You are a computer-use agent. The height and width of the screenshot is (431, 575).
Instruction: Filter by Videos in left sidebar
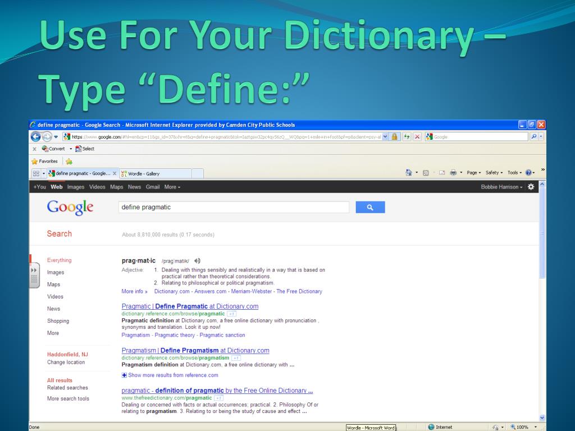coord(55,297)
